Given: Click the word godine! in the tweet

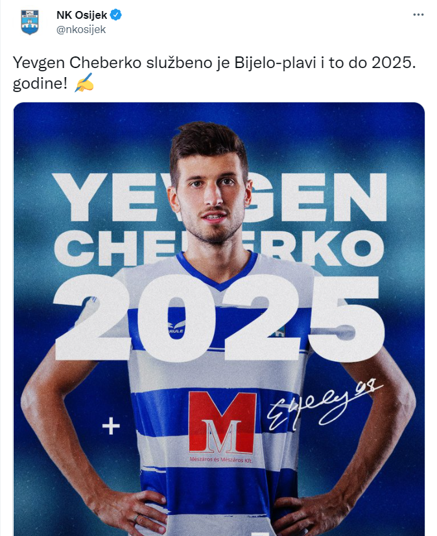Looking at the screenshot, I should click(x=40, y=84).
